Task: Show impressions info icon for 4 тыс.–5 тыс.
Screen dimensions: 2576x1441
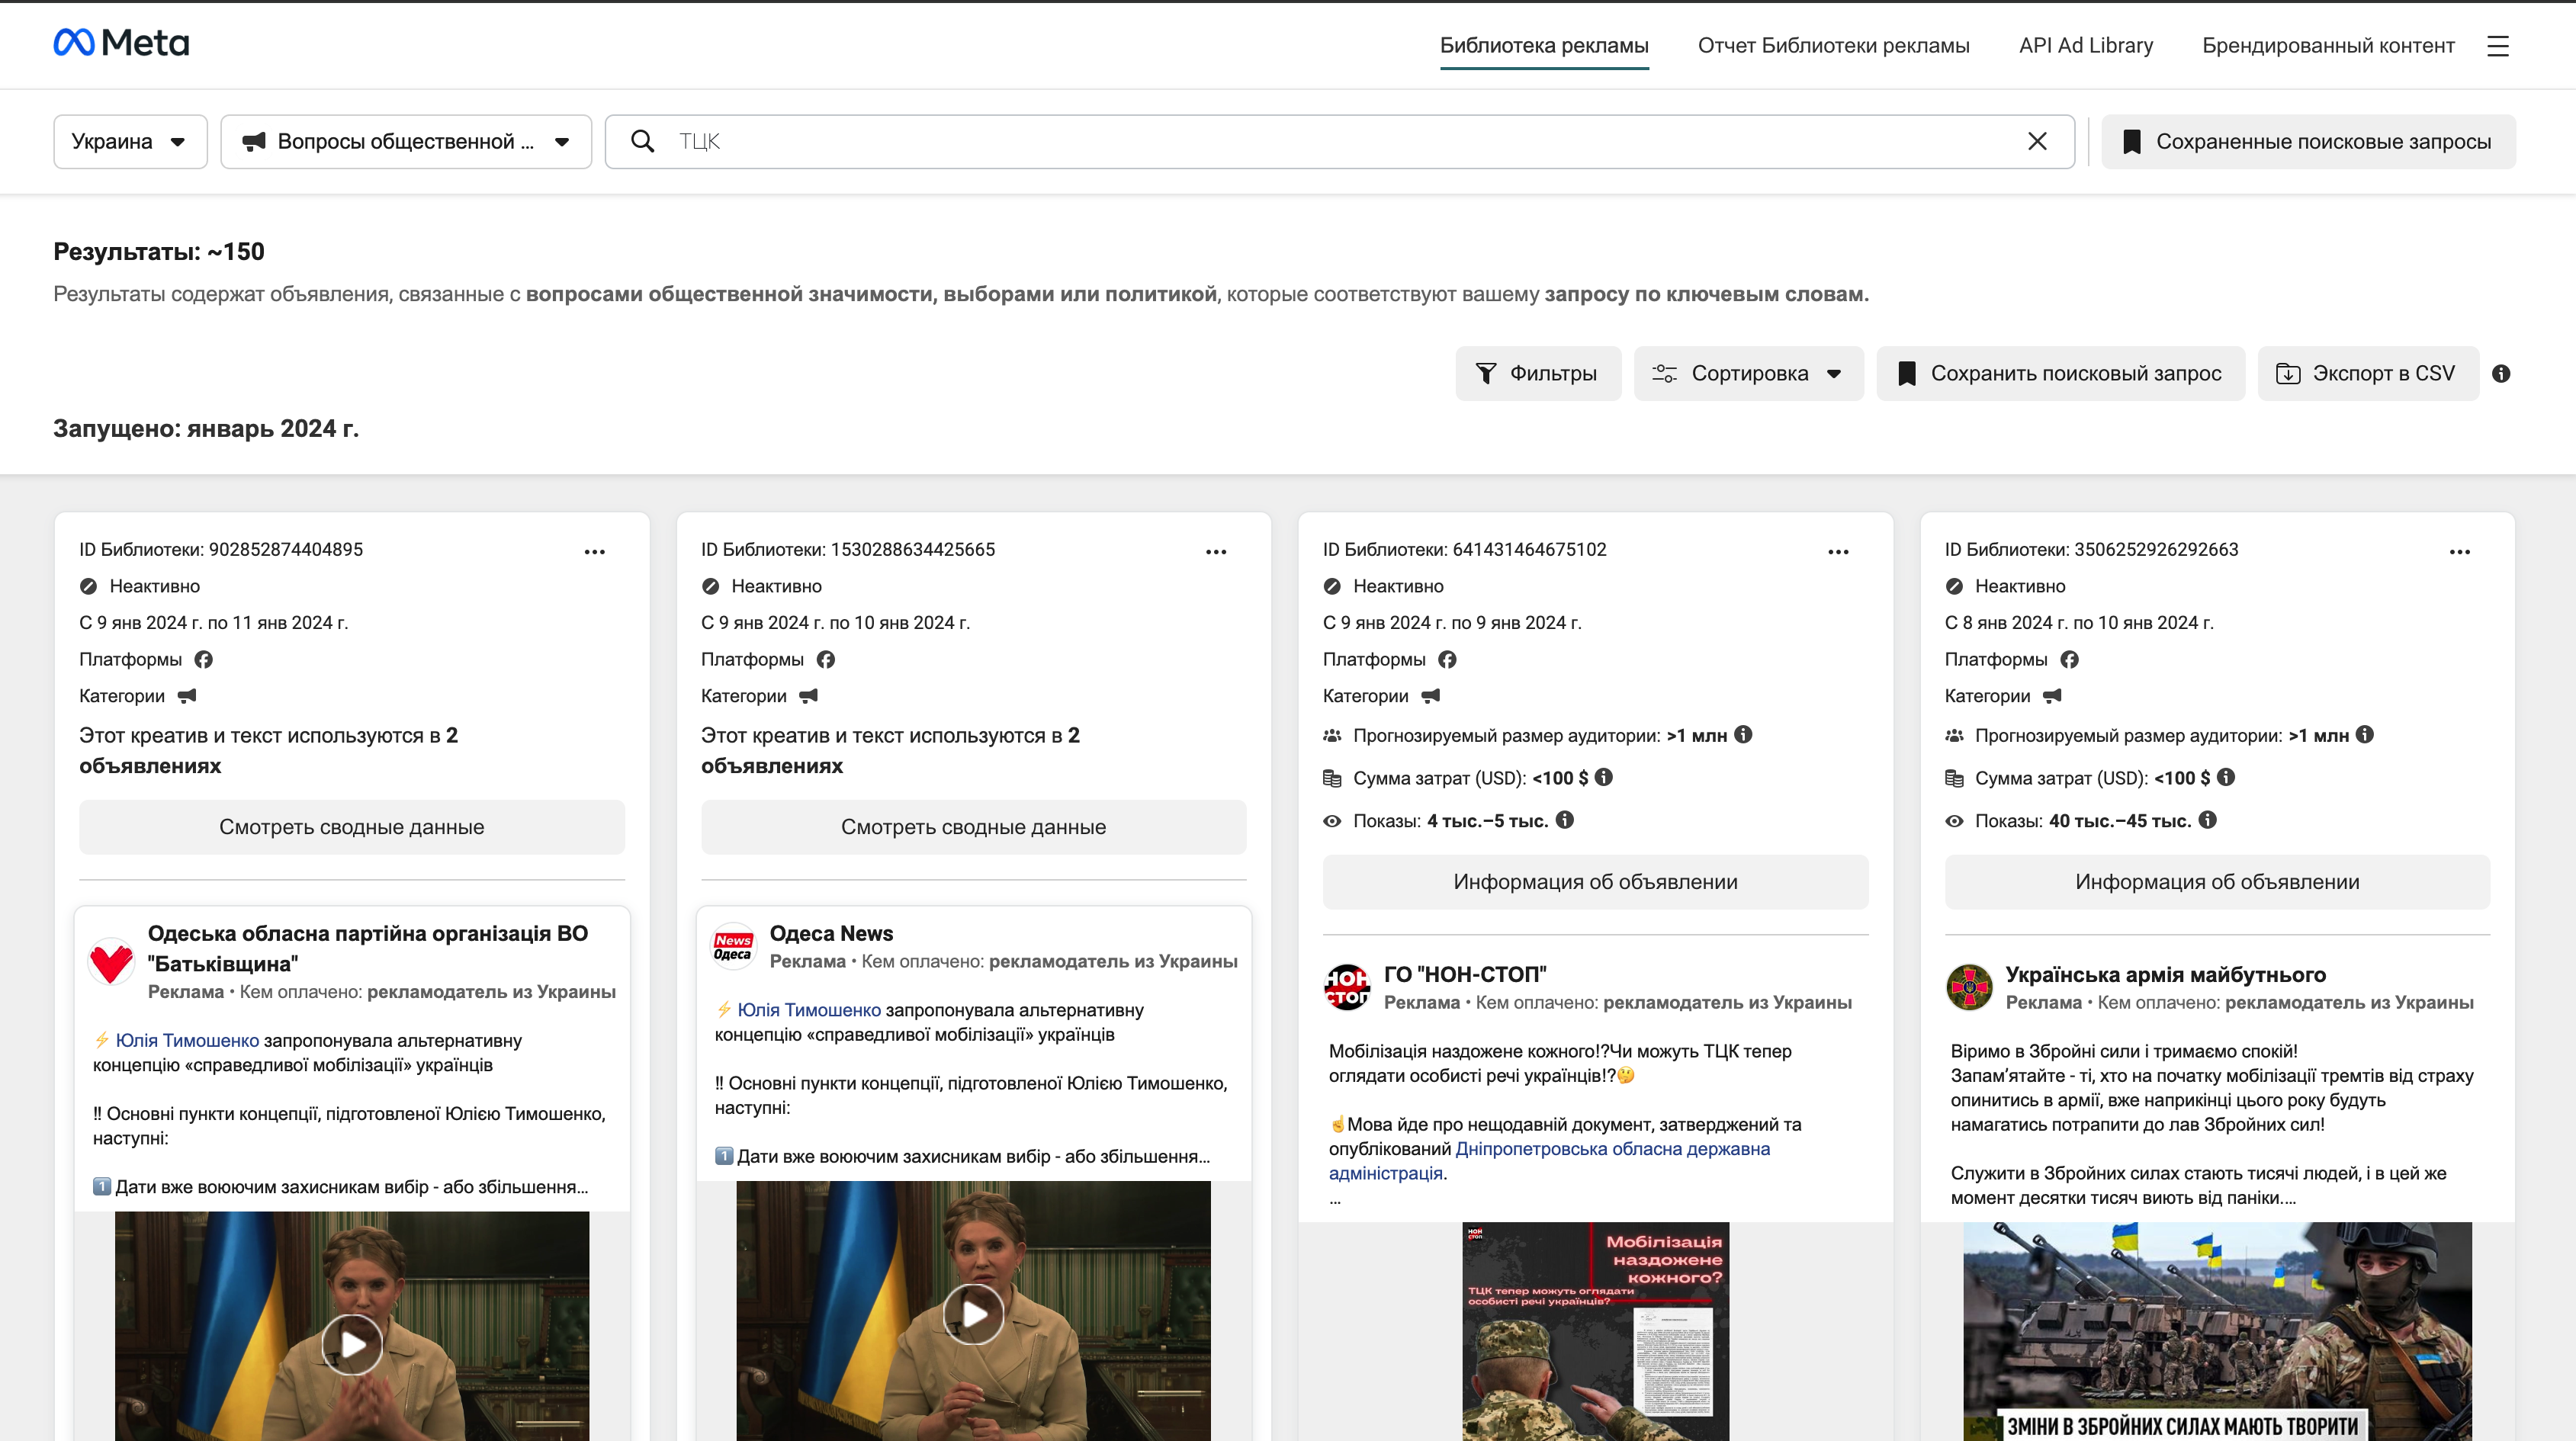Action: pos(1565,820)
